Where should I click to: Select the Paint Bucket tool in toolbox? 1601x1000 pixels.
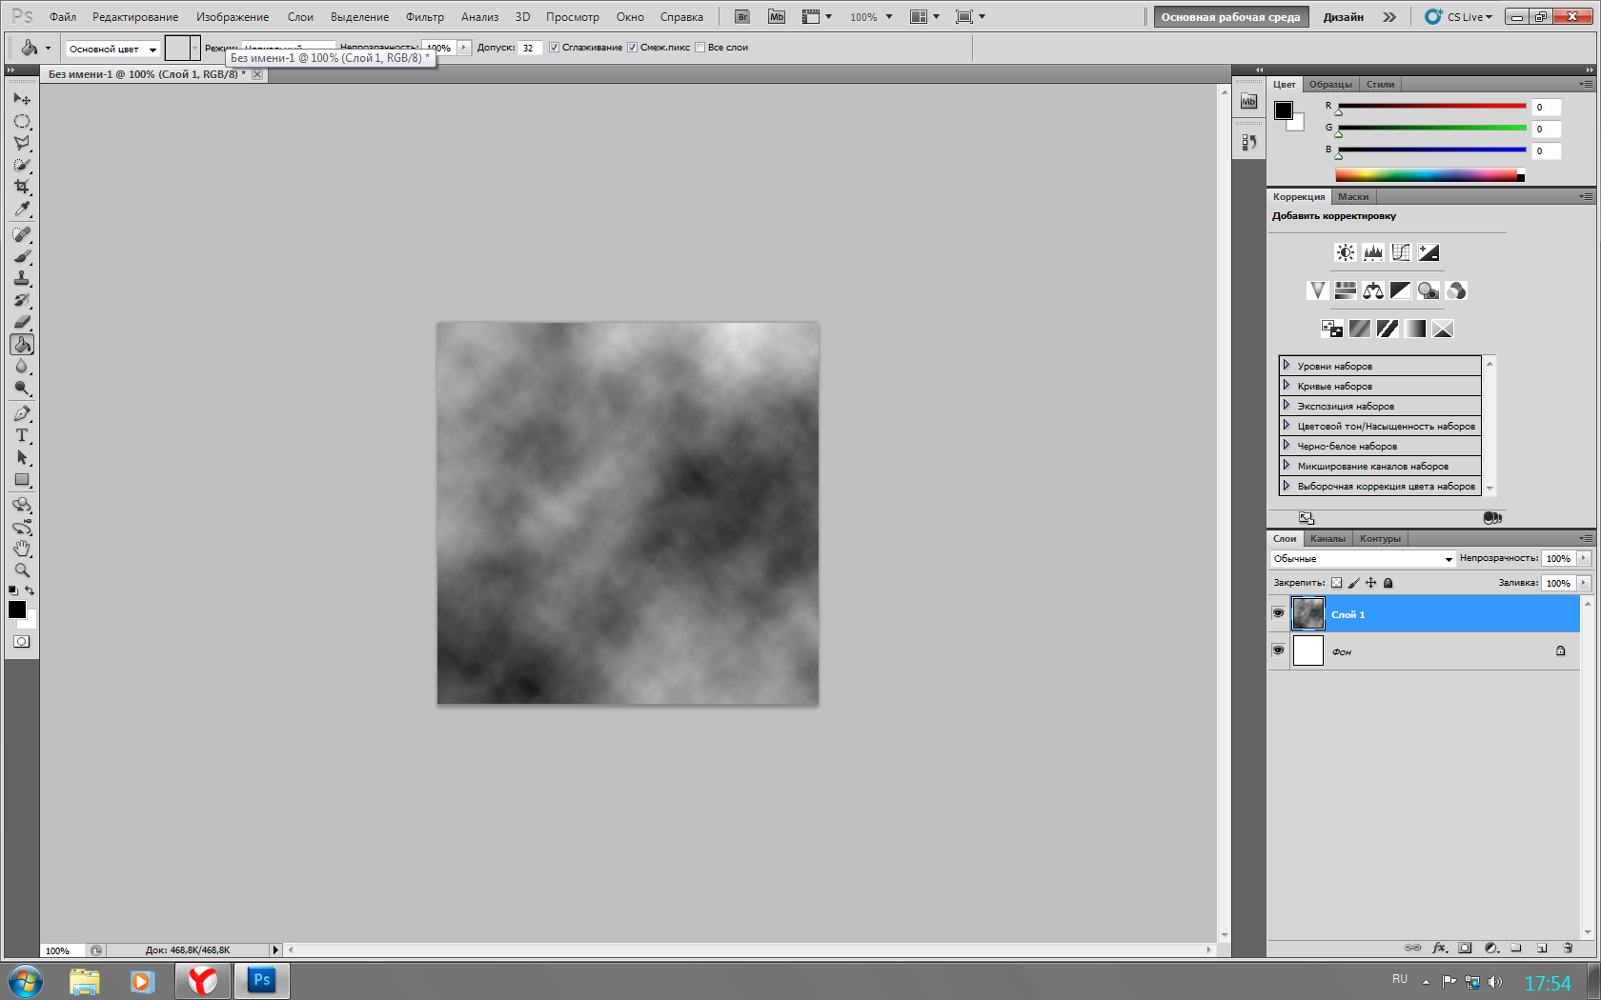[22, 345]
